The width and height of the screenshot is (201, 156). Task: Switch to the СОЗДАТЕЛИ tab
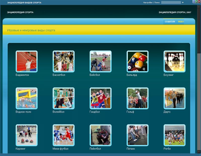tap(170, 22)
